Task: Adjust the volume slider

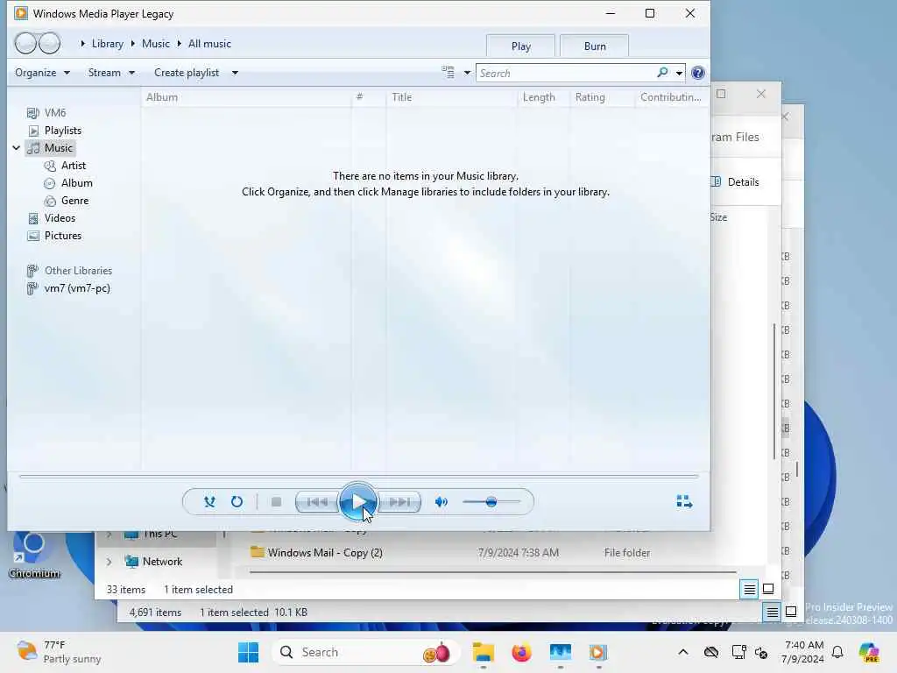Action: click(x=491, y=502)
